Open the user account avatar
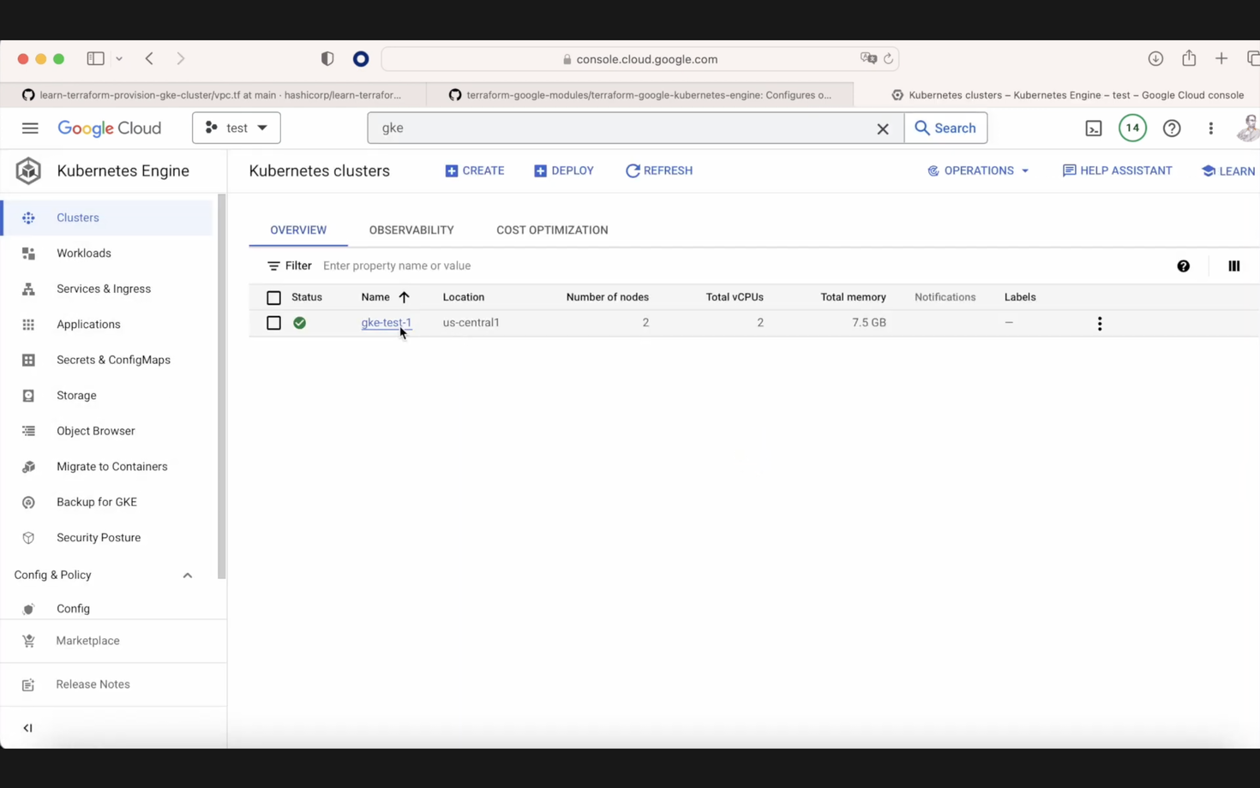The image size is (1260, 788). (1248, 128)
